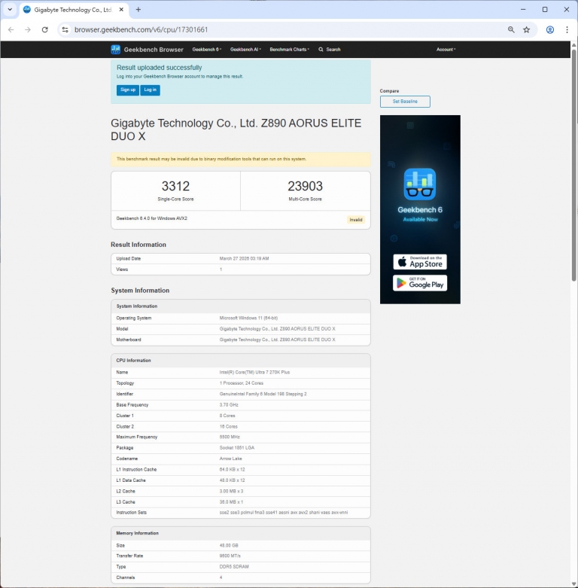The width and height of the screenshot is (578, 588).
Task: Click the Set Baseline button
Action: [405, 102]
